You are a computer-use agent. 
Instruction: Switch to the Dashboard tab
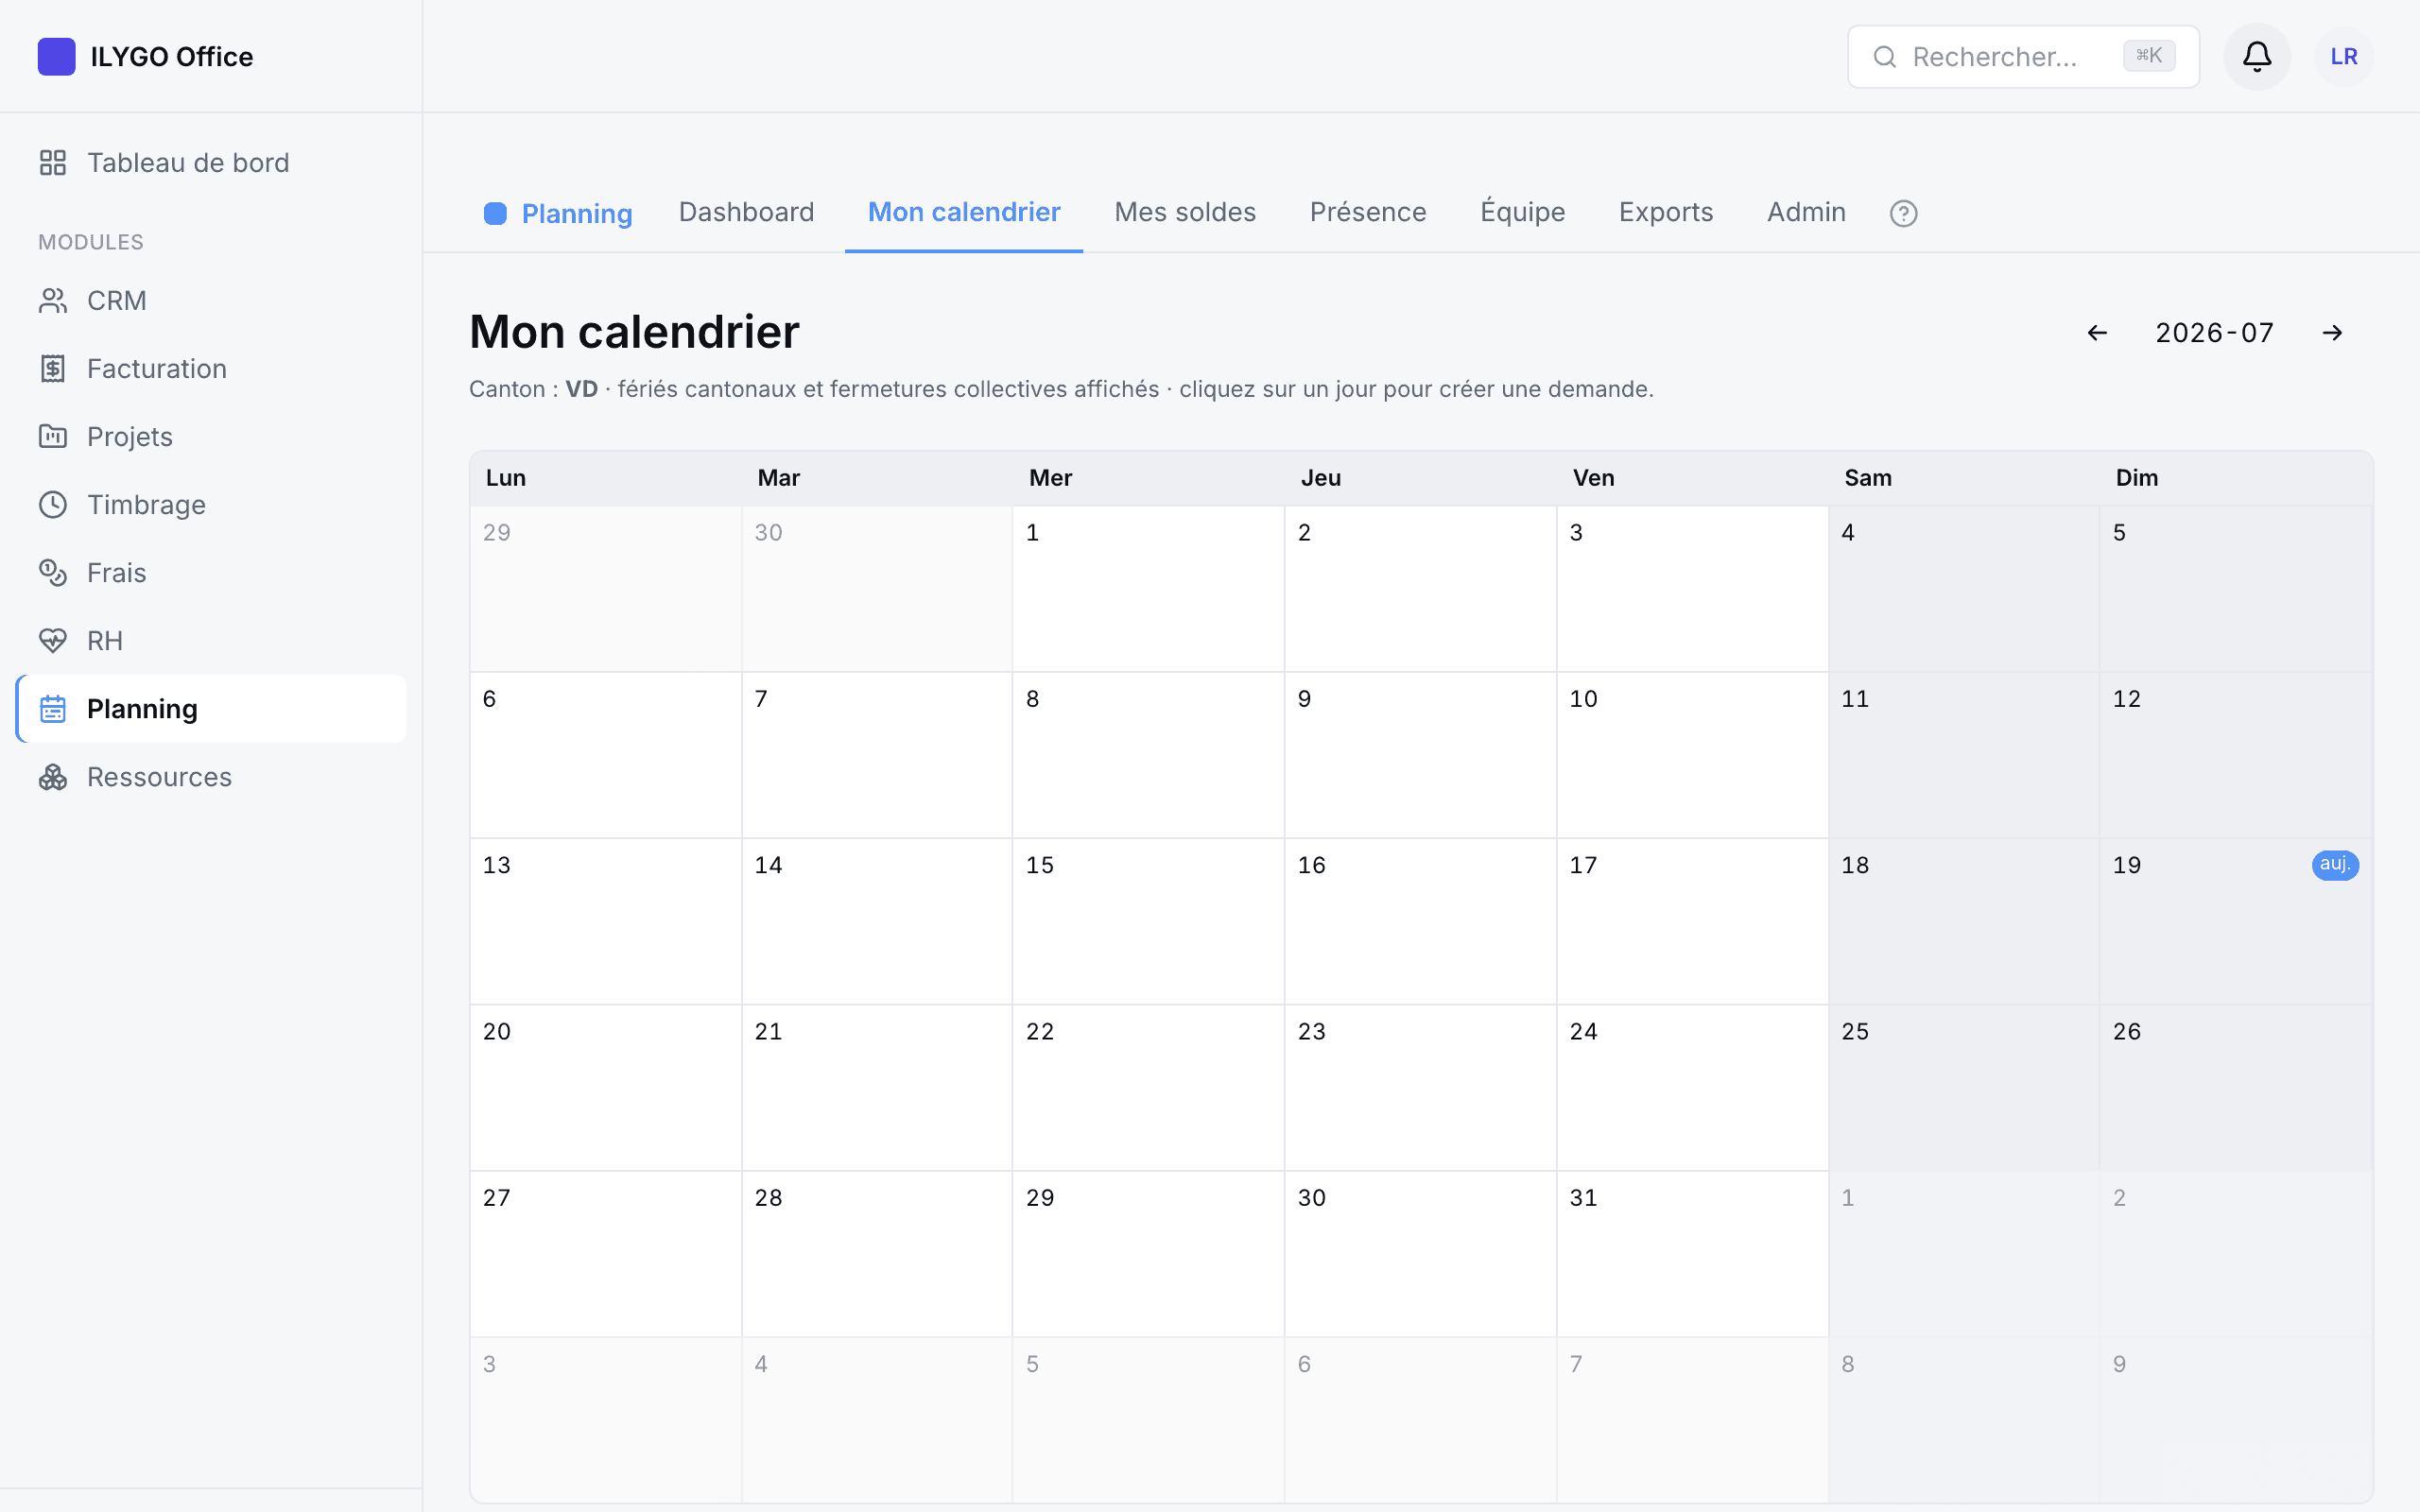coord(746,212)
